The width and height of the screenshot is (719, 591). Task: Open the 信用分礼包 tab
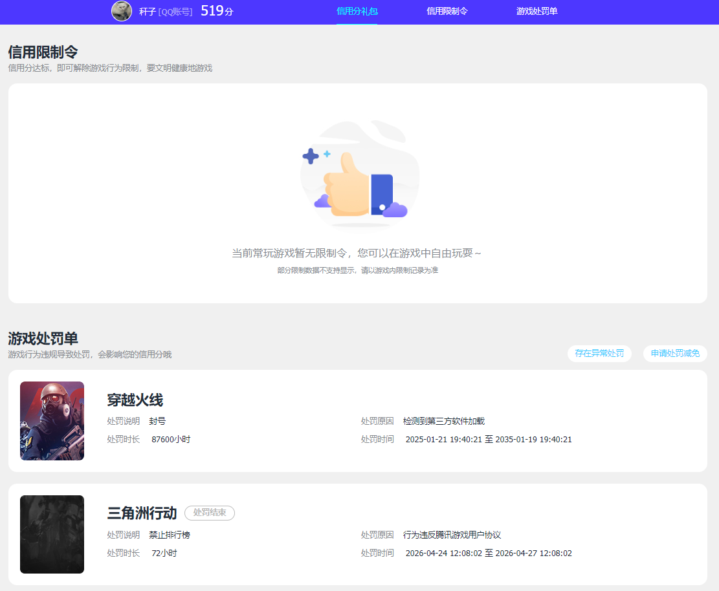click(357, 11)
